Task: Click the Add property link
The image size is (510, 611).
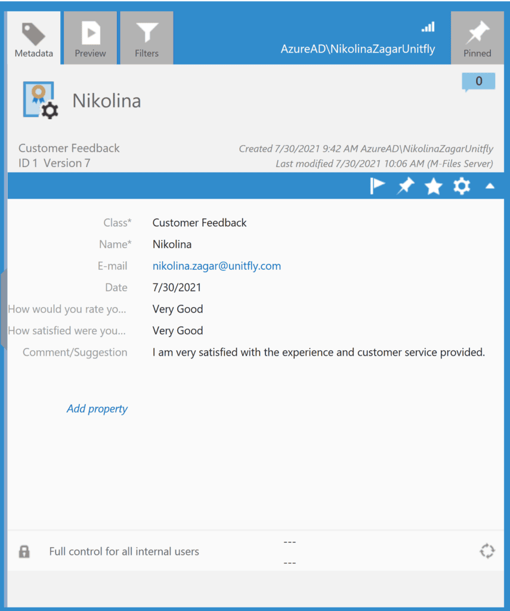Action: [x=97, y=409]
